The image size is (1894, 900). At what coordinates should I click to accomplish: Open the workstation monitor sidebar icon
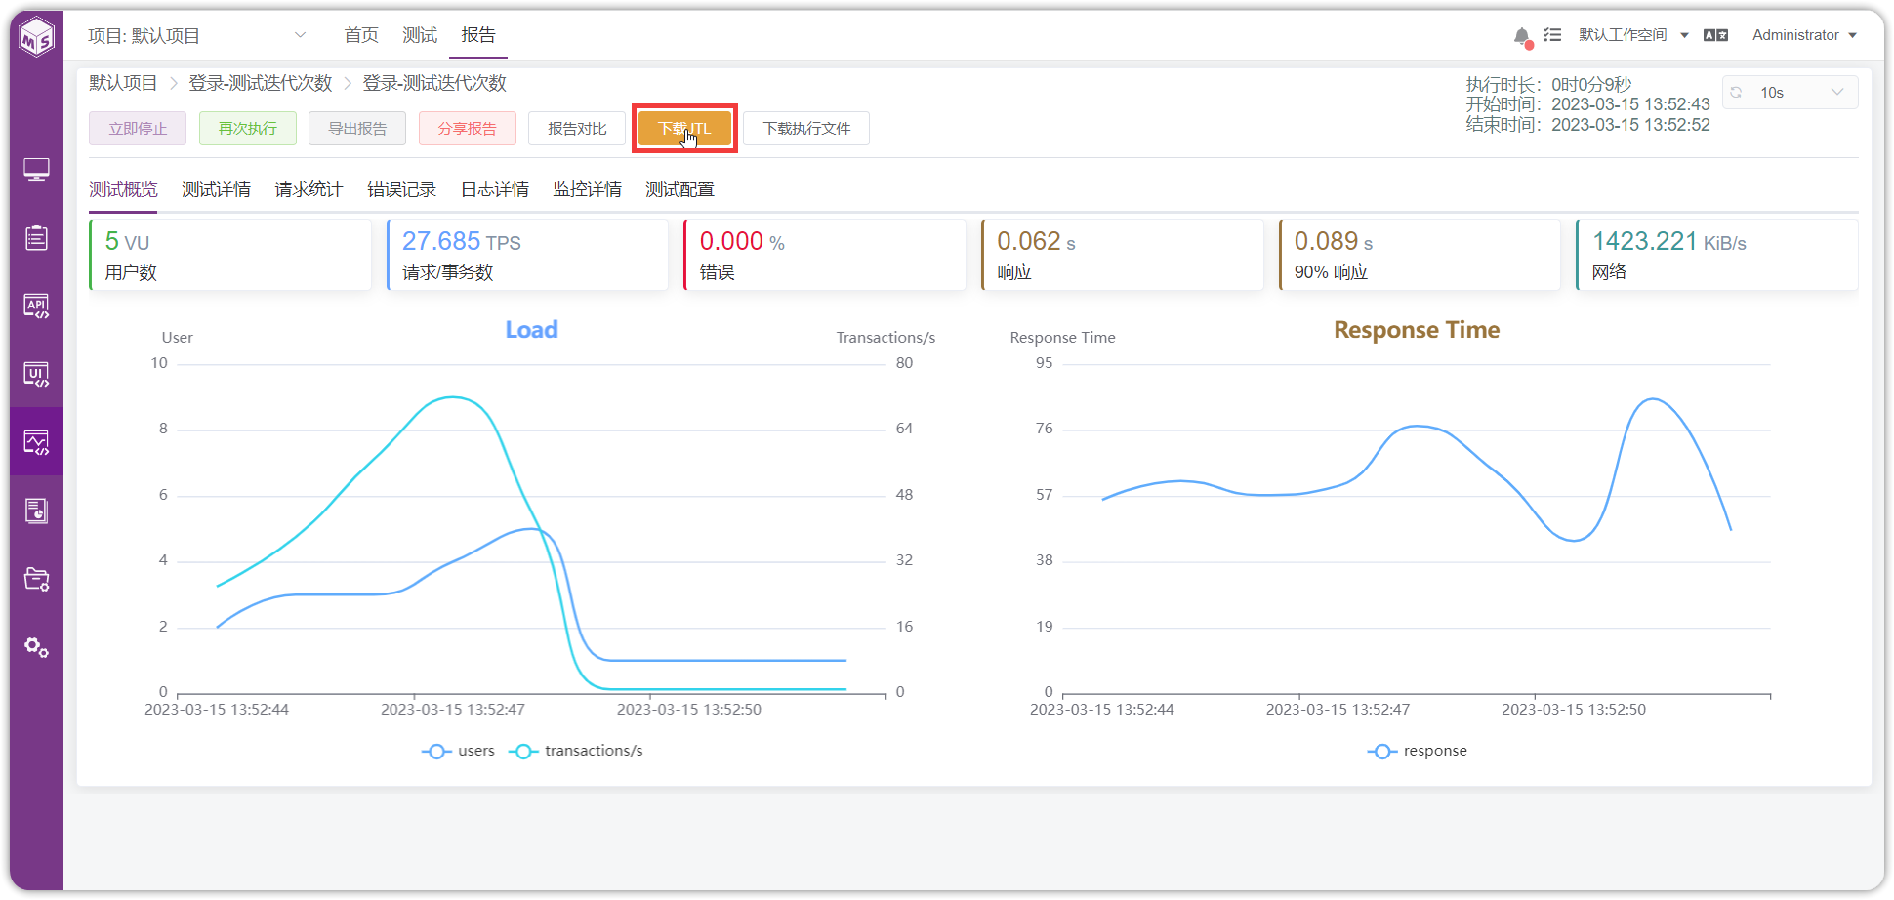[x=36, y=170]
